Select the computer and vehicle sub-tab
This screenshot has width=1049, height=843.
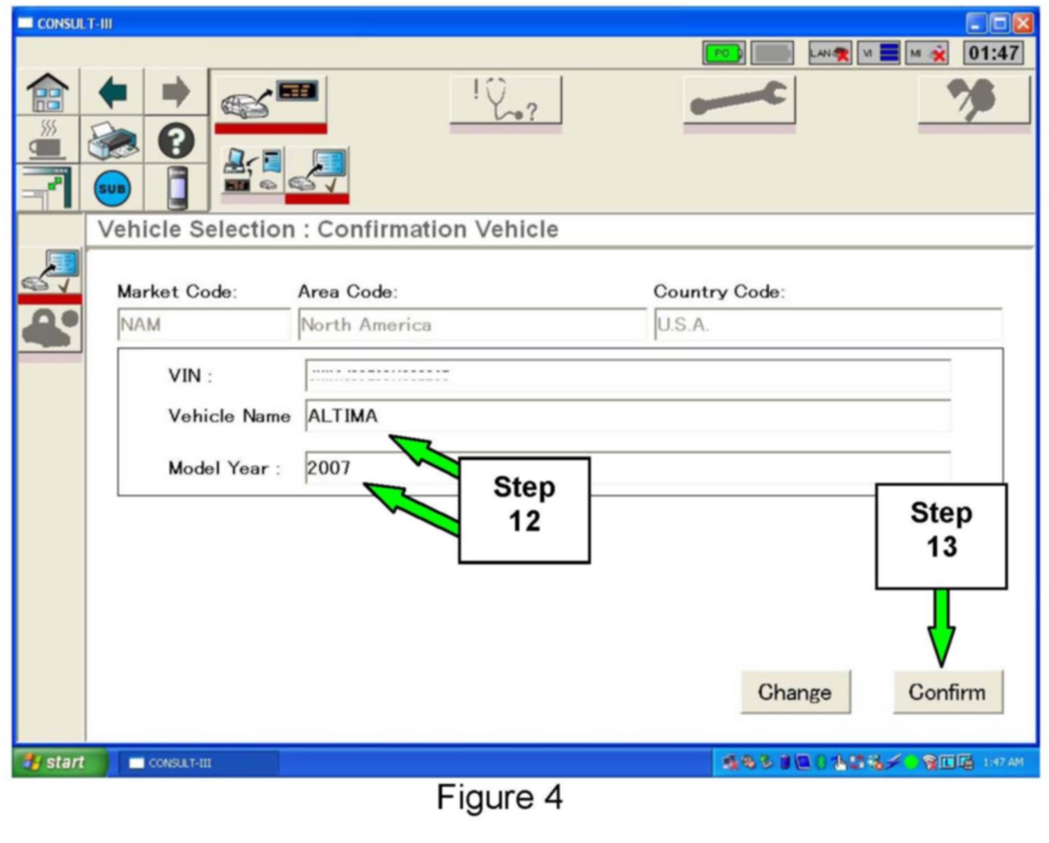(x=252, y=173)
